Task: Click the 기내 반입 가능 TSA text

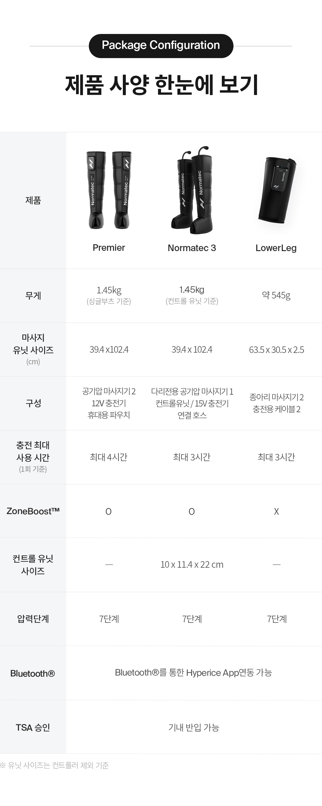Action: click(x=193, y=727)
